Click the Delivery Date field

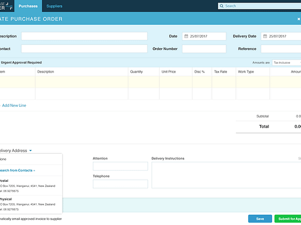(281, 36)
